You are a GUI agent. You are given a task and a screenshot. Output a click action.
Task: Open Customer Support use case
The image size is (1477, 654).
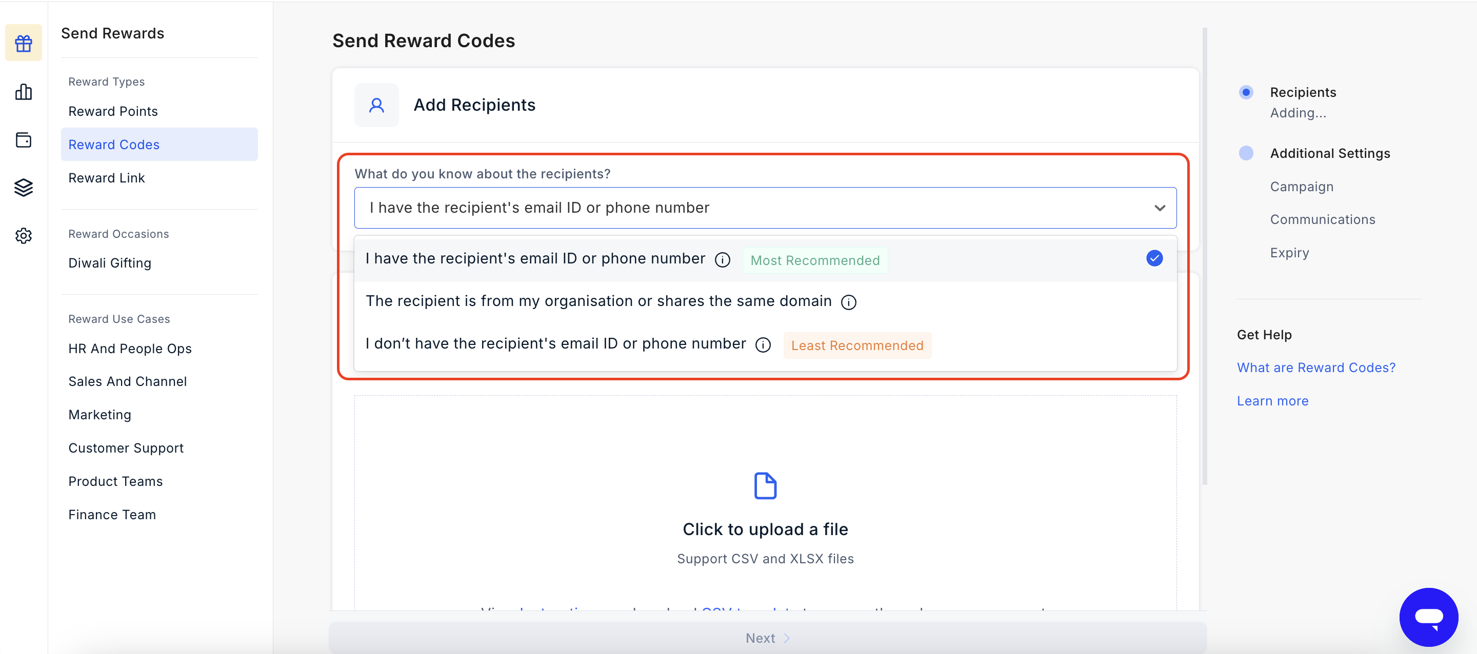[x=159, y=448]
